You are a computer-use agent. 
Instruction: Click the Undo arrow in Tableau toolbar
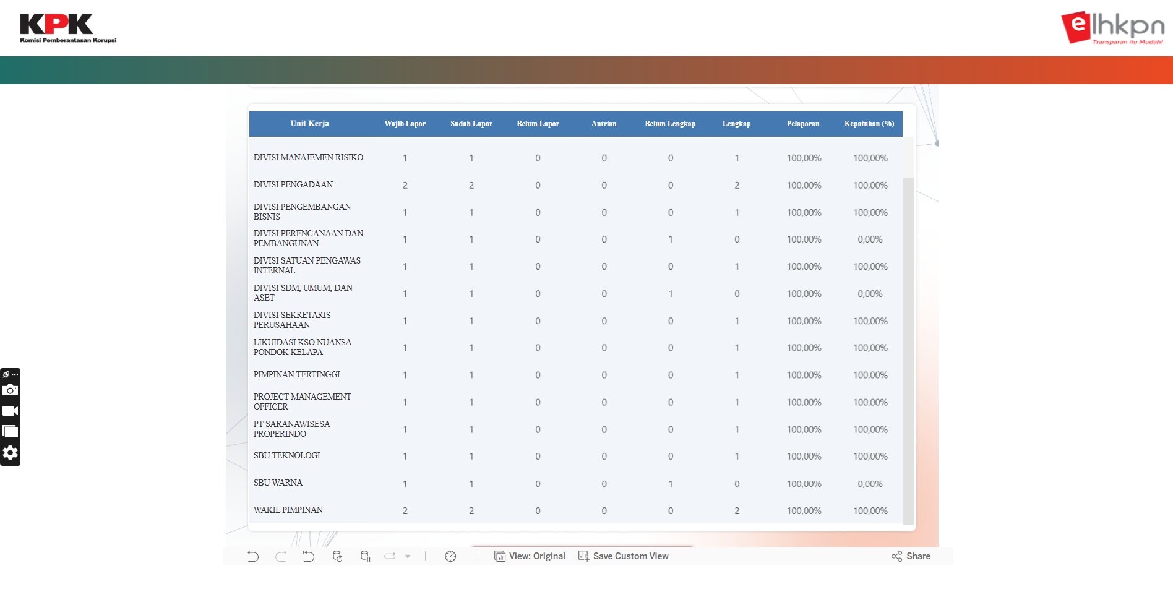[253, 556]
